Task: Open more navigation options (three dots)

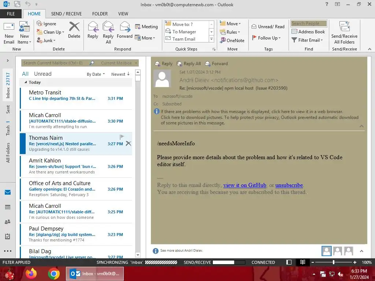Action: [8, 251]
